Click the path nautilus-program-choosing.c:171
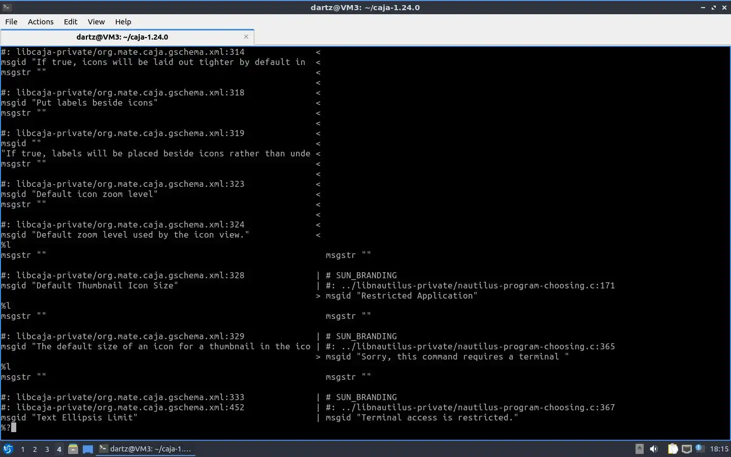This screenshot has height=457, width=731. coord(536,285)
